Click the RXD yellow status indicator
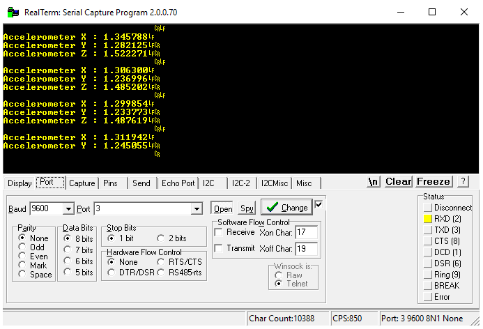 tap(428, 218)
